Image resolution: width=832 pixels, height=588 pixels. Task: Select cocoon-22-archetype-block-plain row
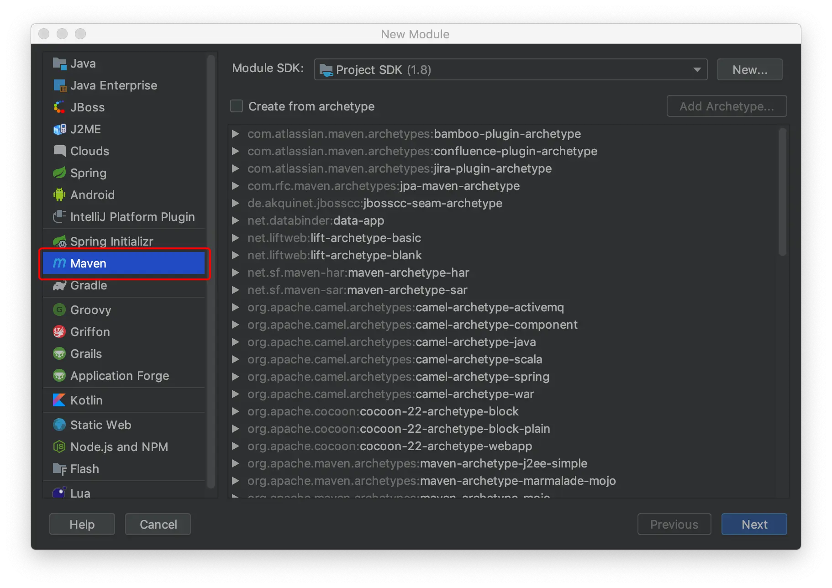(504, 429)
